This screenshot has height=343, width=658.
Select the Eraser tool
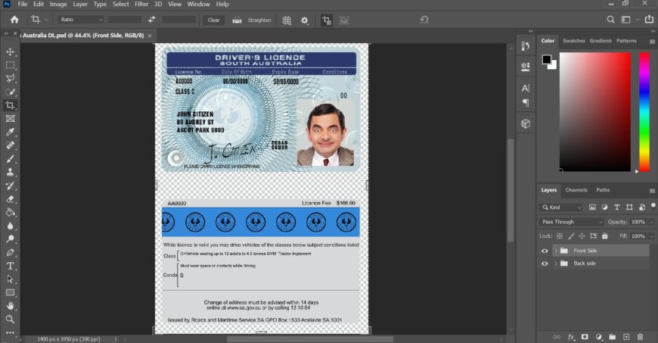pyautogui.click(x=10, y=199)
